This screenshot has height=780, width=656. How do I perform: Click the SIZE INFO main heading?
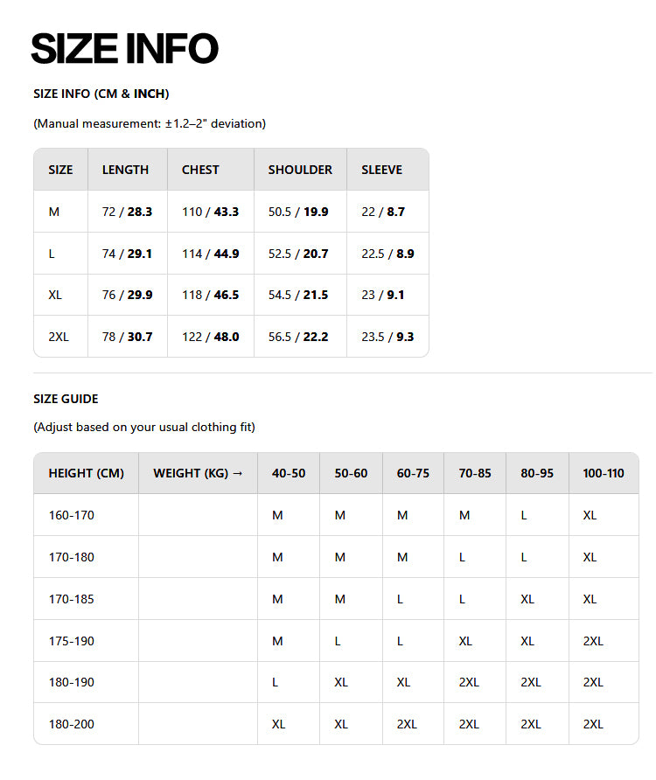124,49
